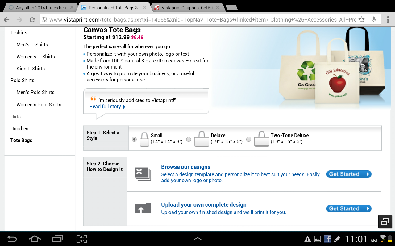This screenshot has width=395, height=246.
Task: Open the Read full story link
Action: (x=105, y=106)
